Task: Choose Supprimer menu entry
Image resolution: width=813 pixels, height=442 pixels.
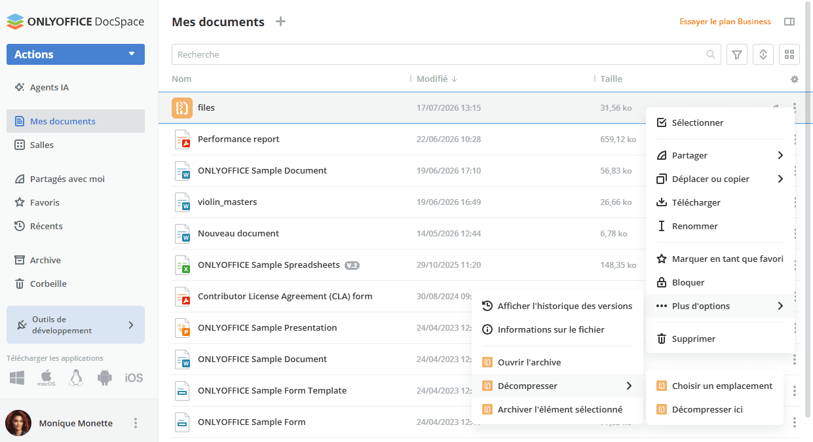Action: (x=720, y=339)
